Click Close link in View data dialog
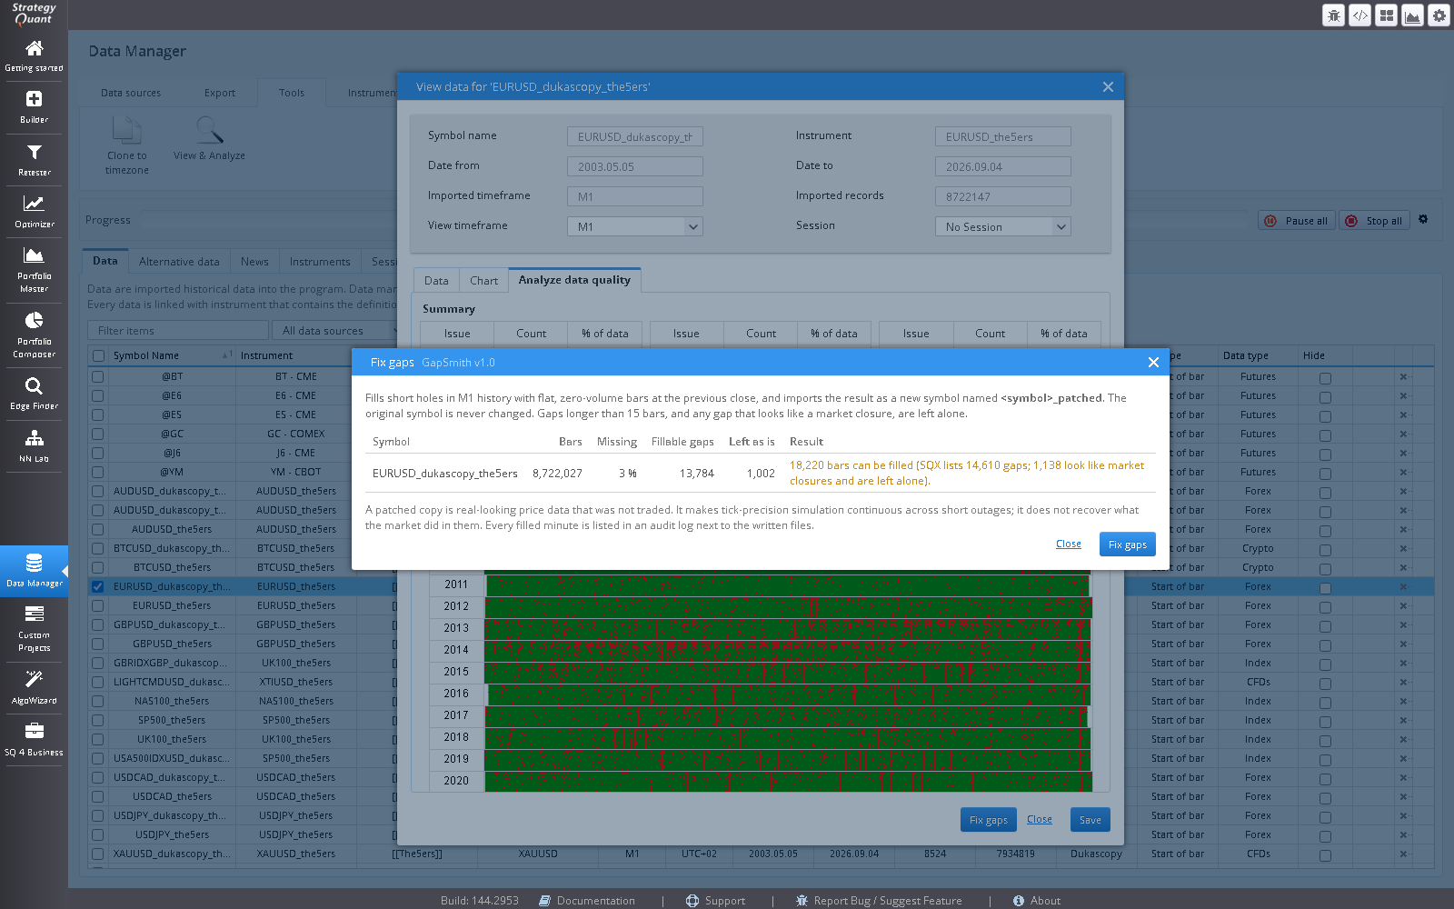The image size is (1454, 909). pos(1040,819)
